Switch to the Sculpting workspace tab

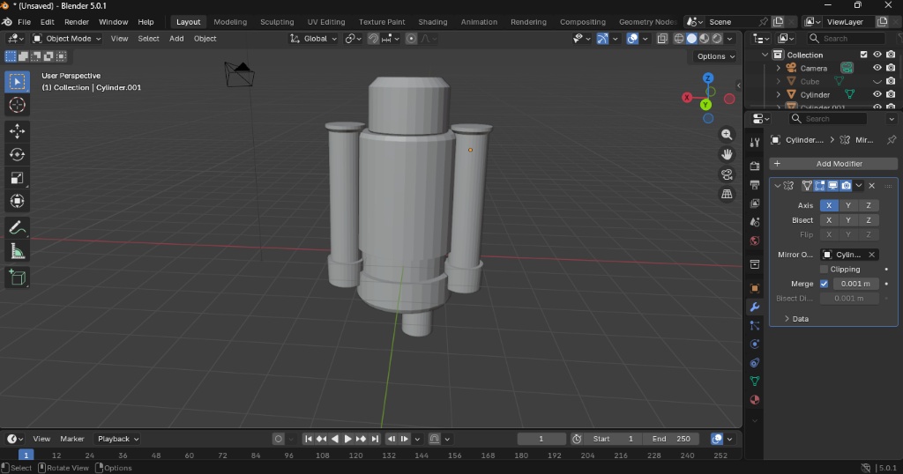pyautogui.click(x=277, y=22)
